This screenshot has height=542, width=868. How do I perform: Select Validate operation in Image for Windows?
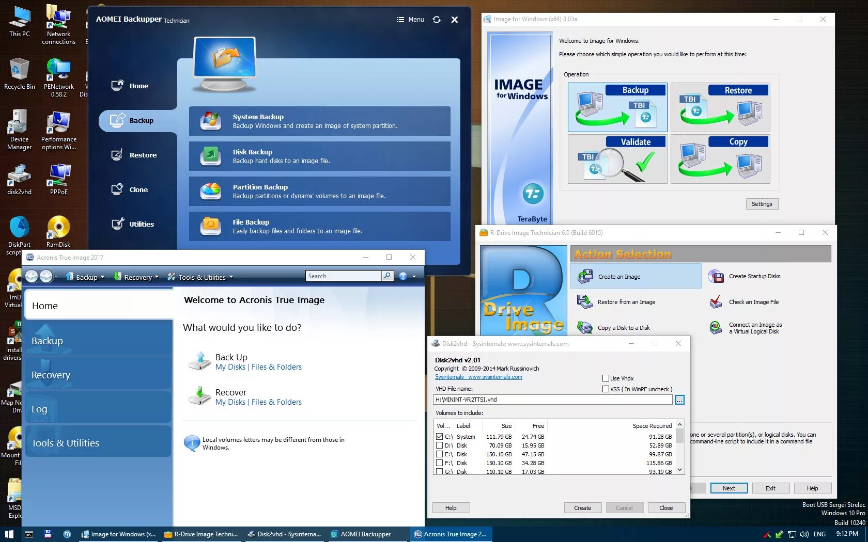[x=617, y=159]
